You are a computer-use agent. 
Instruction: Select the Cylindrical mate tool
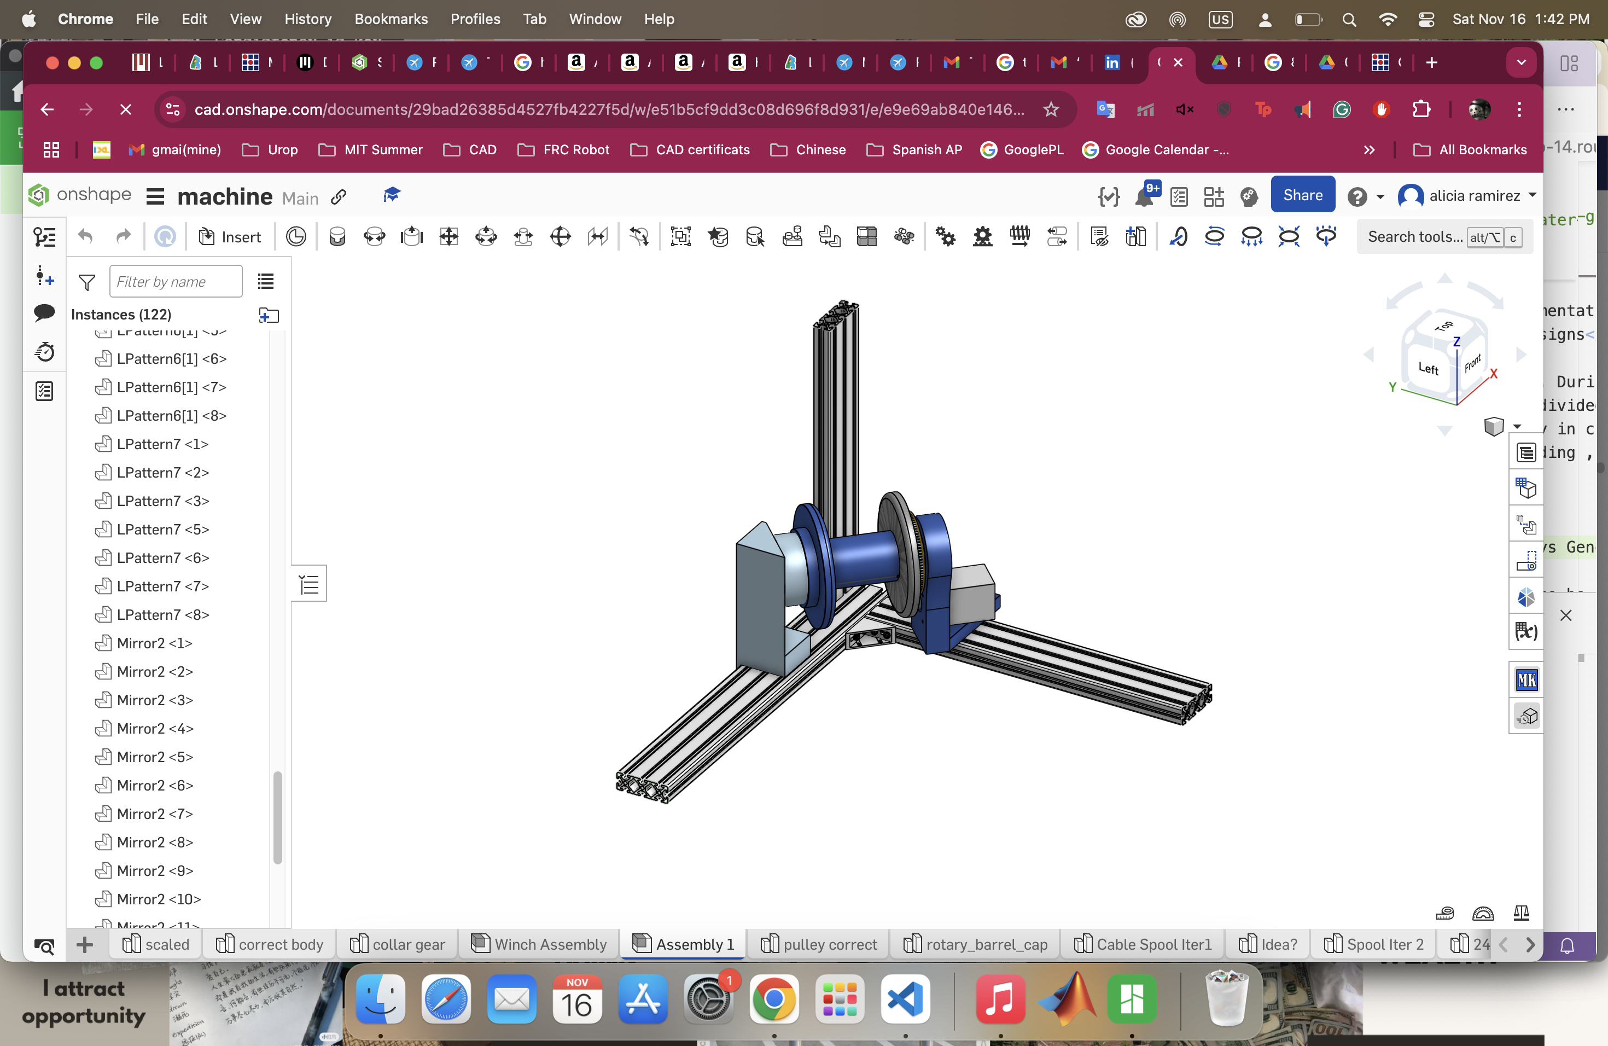pos(486,236)
